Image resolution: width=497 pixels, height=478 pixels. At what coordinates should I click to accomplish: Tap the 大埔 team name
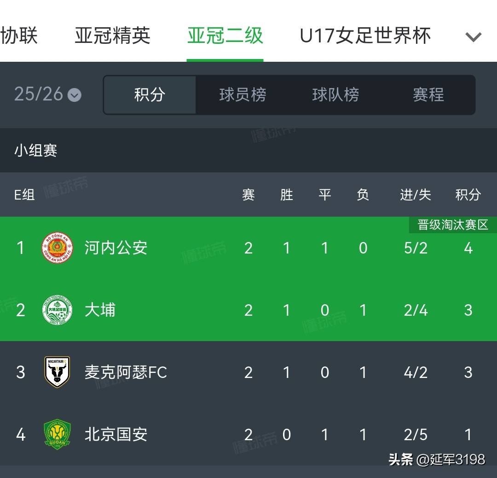click(x=100, y=310)
